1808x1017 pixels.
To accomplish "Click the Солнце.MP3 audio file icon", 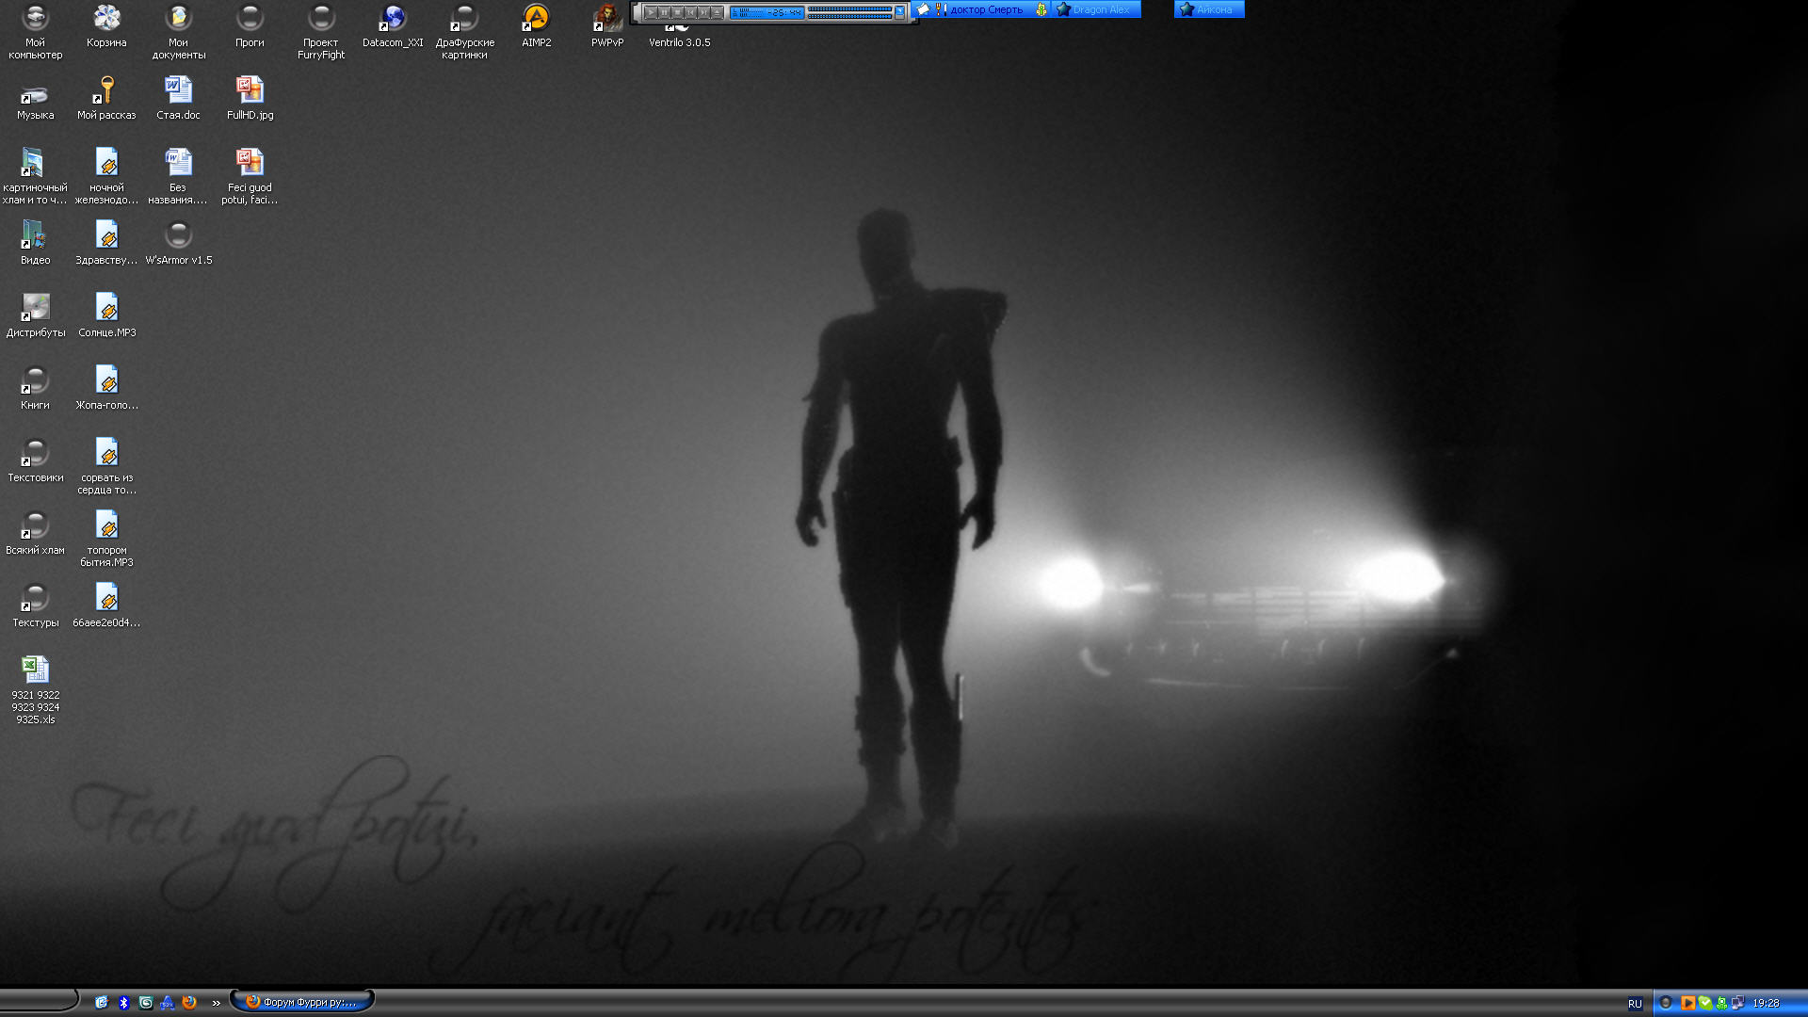I will (x=106, y=309).
